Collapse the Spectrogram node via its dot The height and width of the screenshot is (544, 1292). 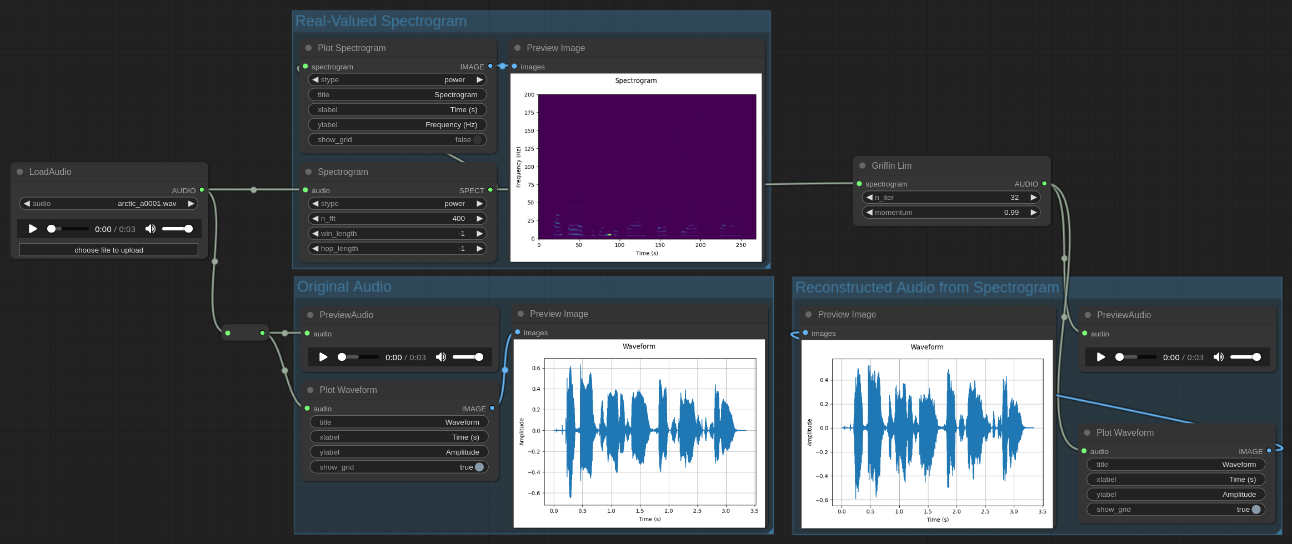(308, 172)
